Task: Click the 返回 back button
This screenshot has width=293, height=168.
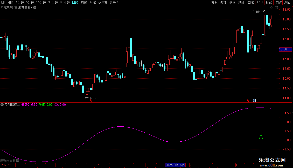Action: 287,3
